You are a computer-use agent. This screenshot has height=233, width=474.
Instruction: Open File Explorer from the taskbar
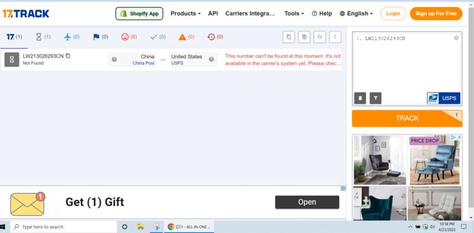coord(140,226)
